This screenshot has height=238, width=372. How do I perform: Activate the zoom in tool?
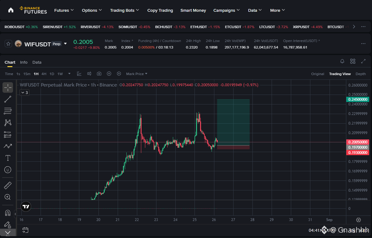tap(8, 197)
